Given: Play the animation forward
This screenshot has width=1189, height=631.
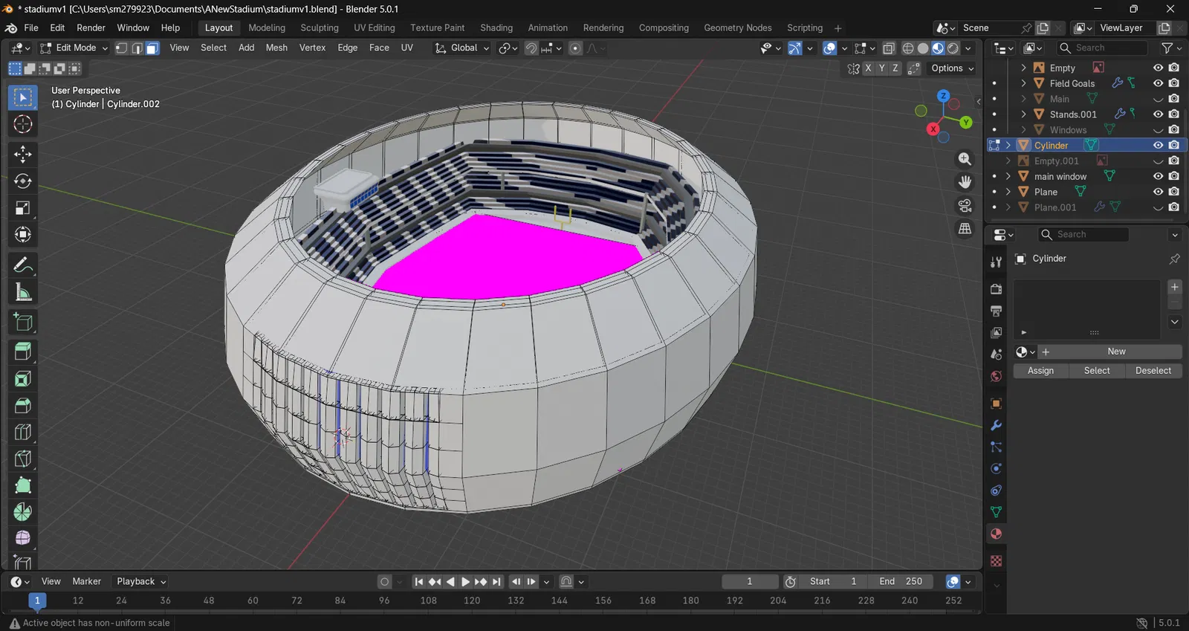Looking at the screenshot, I should [465, 582].
